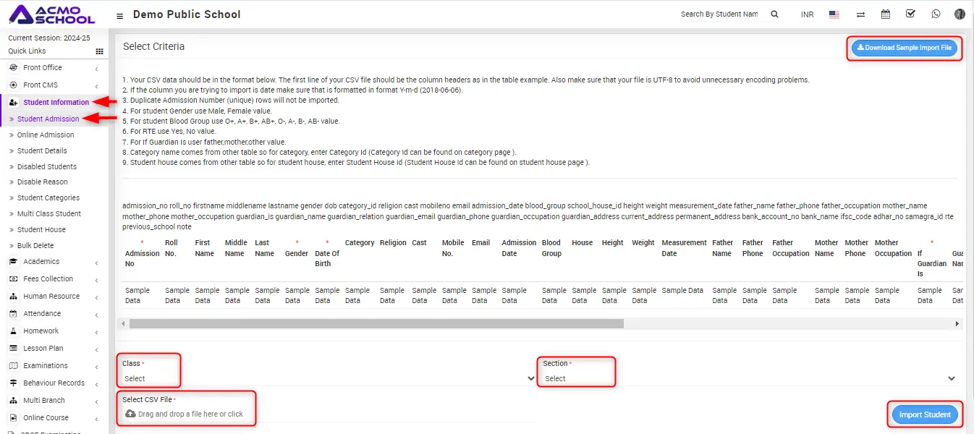
Task: Open the user profile avatar
Action: click(x=960, y=14)
